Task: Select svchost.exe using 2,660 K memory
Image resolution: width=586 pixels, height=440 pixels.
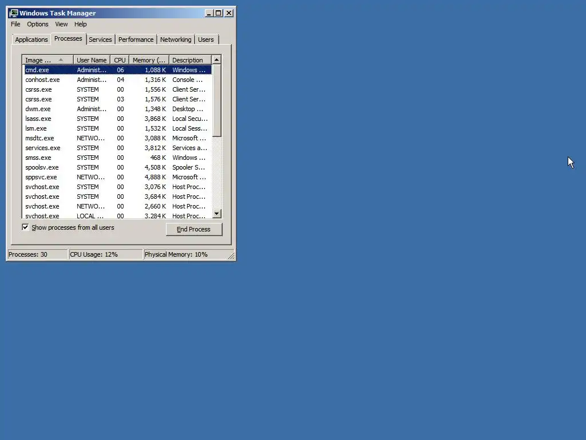Action: (117, 206)
